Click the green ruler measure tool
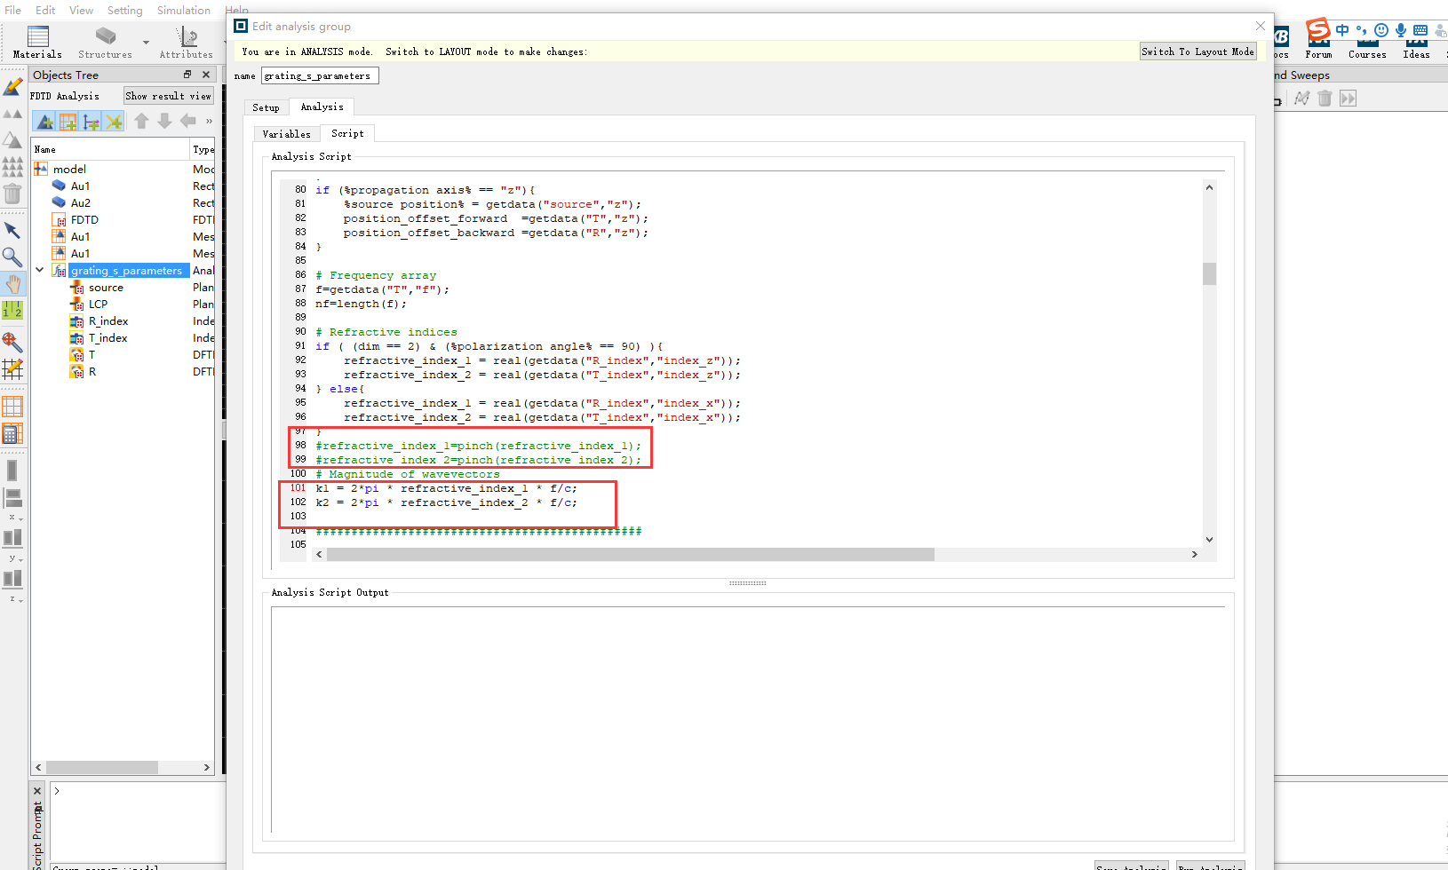 (x=12, y=311)
